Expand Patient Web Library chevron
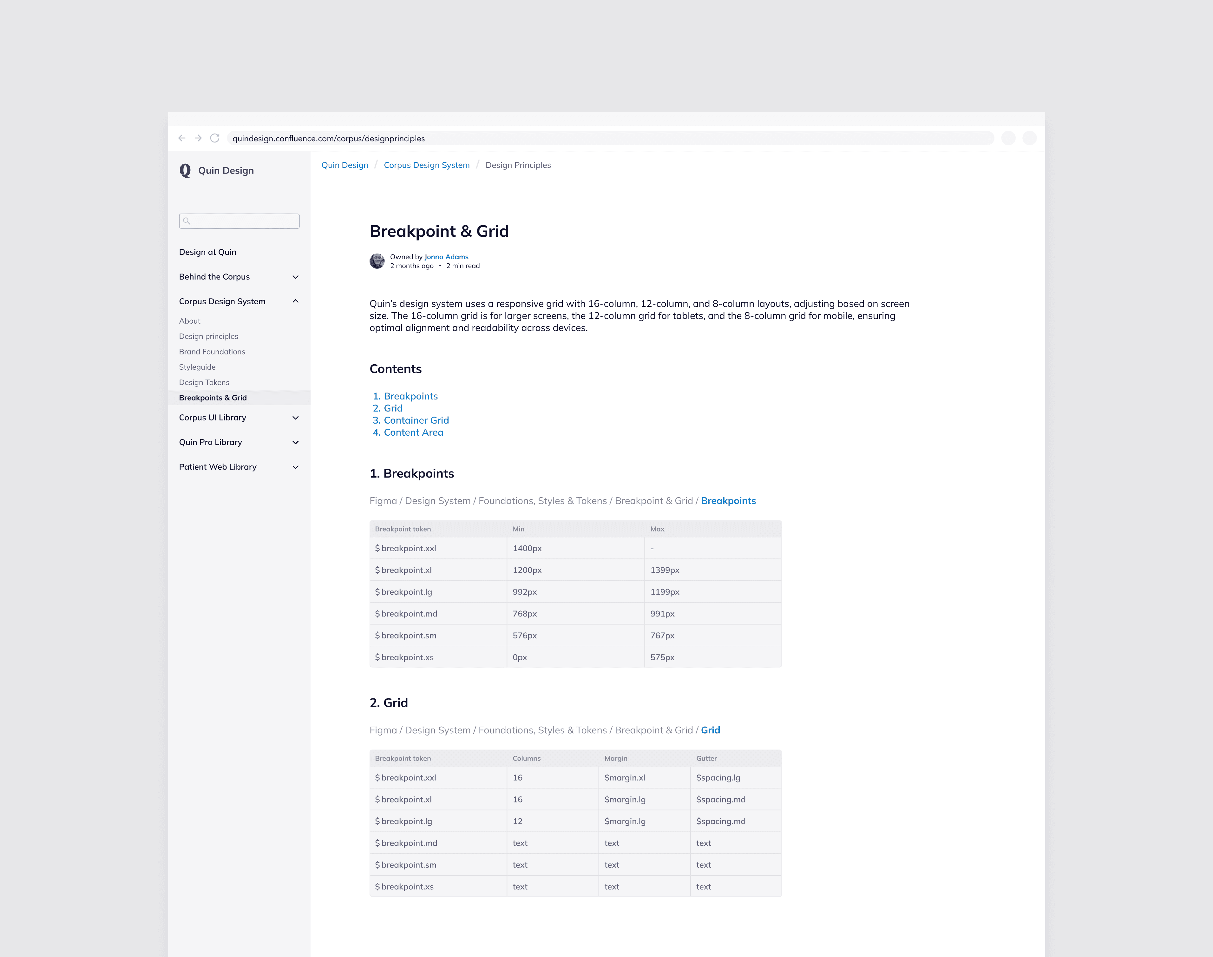 (296, 467)
